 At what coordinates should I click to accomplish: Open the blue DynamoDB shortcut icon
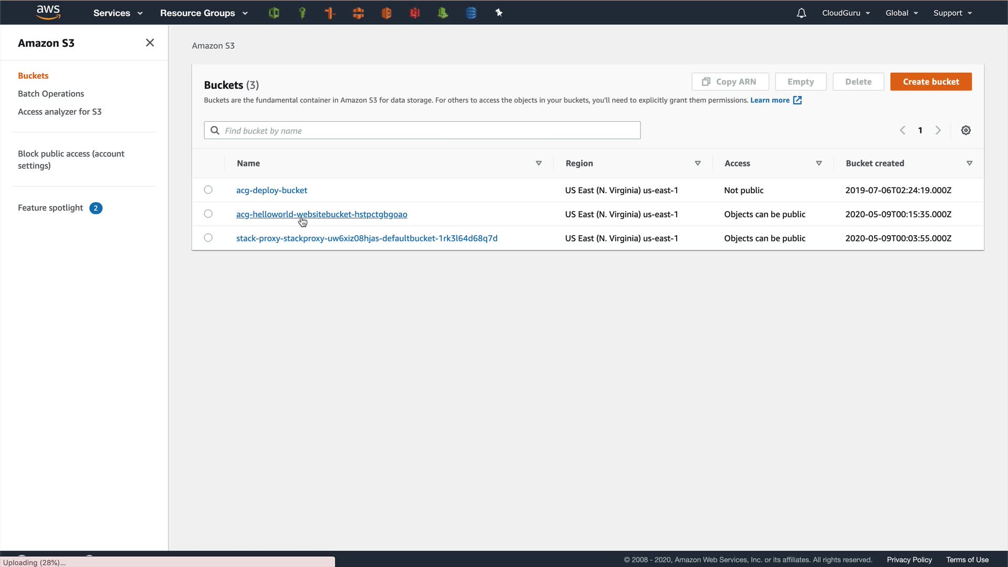pos(471,13)
